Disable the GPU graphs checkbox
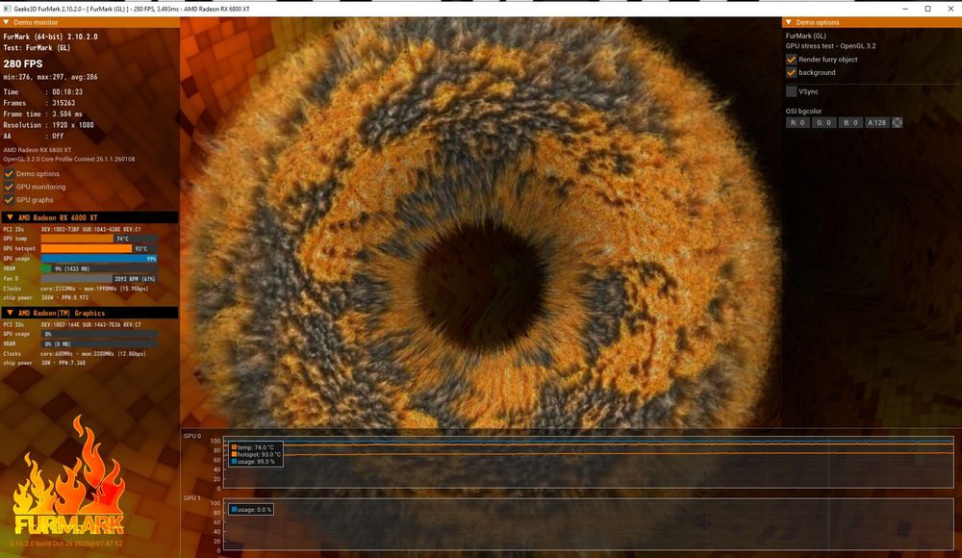The image size is (962, 558). (9, 199)
